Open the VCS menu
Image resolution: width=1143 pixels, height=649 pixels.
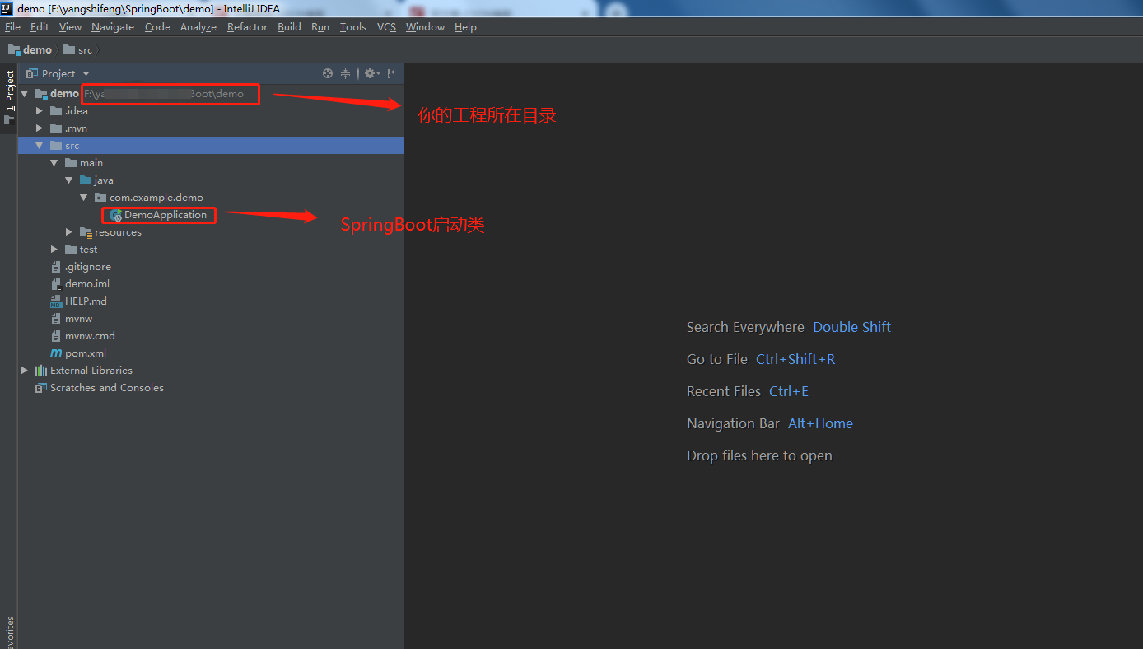click(x=386, y=27)
